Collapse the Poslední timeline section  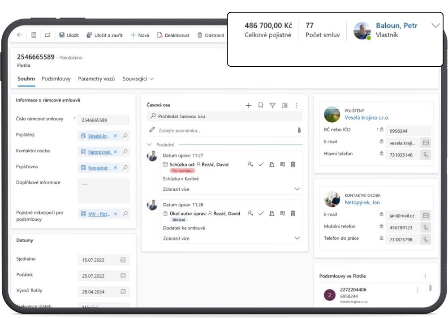(x=150, y=145)
